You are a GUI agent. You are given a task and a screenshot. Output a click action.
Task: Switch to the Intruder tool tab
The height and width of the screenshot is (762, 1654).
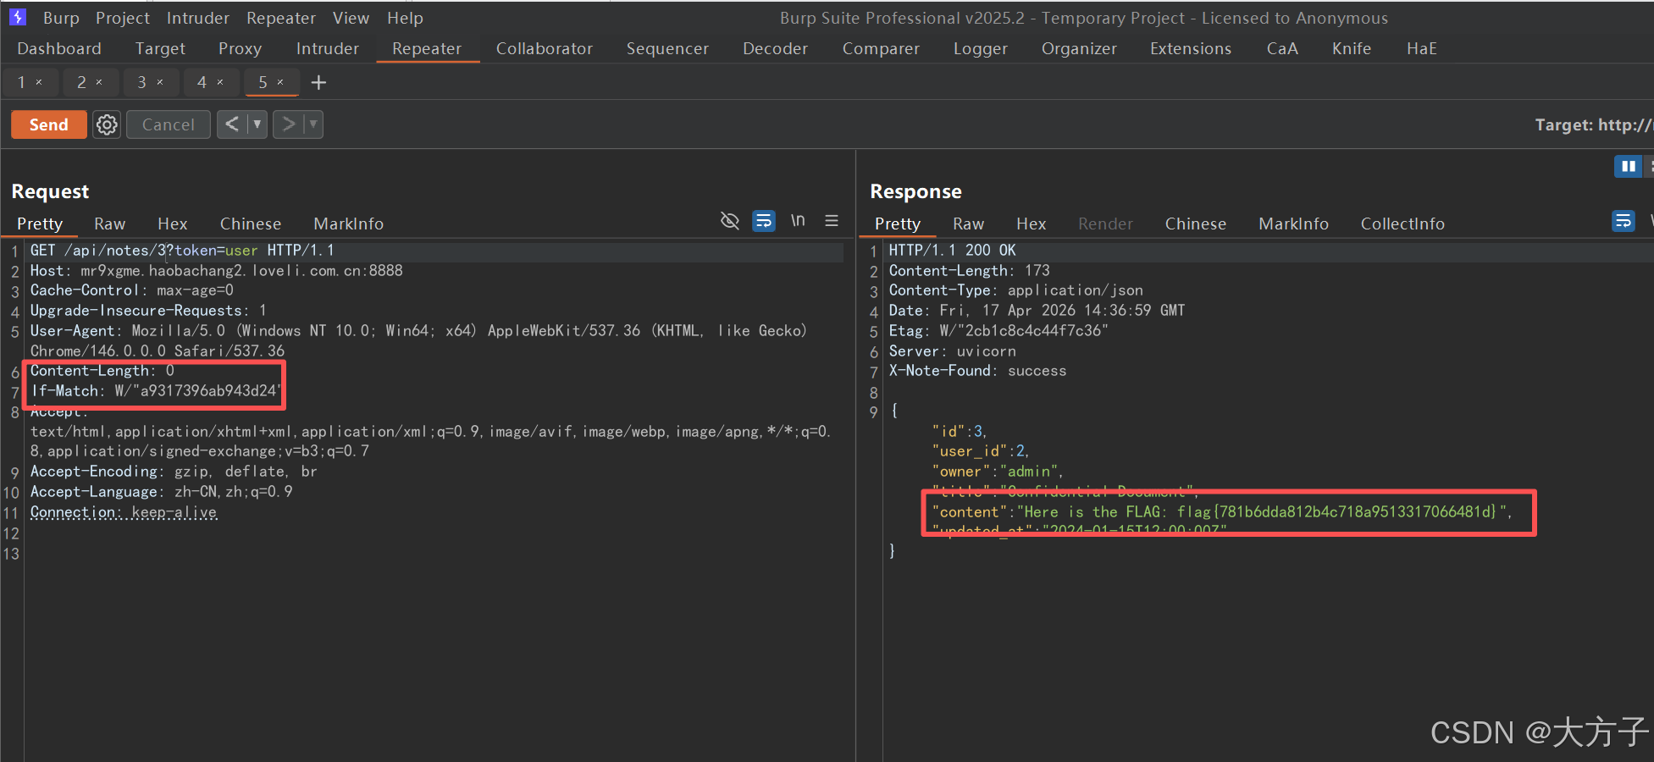[x=328, y=48]
